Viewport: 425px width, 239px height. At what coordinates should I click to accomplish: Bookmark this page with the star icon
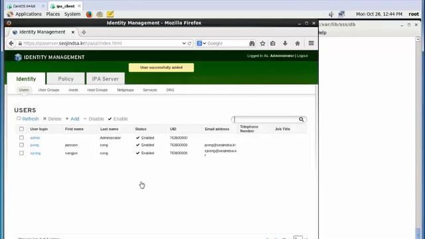pyautogui.click(x=262, y=43)
